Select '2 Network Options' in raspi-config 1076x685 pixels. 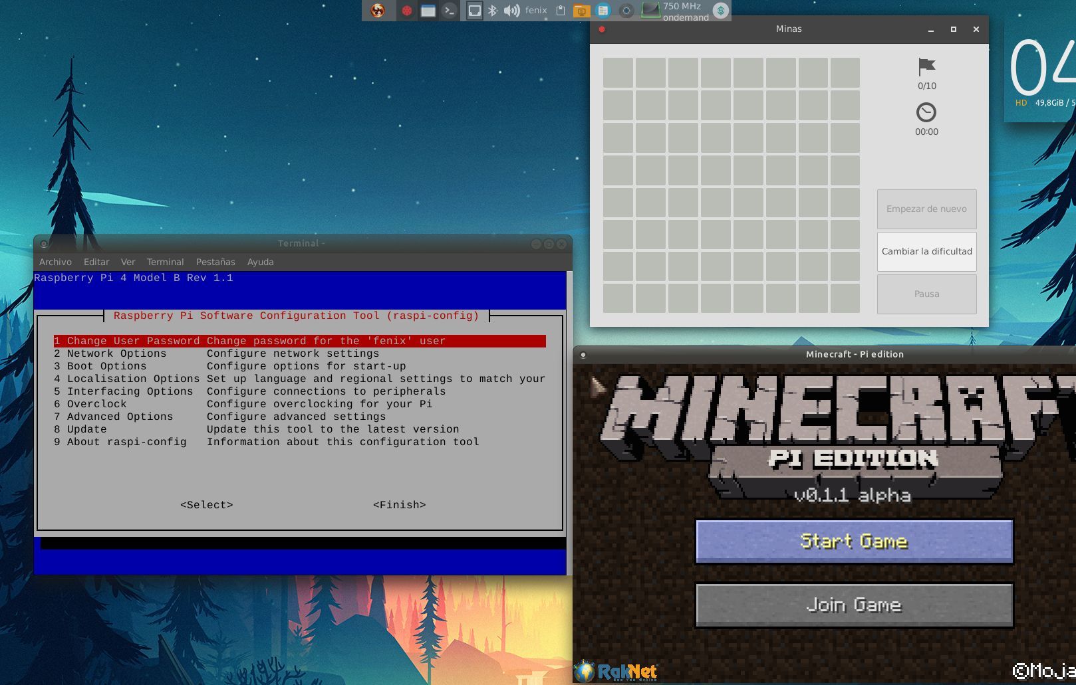(299, 353)
